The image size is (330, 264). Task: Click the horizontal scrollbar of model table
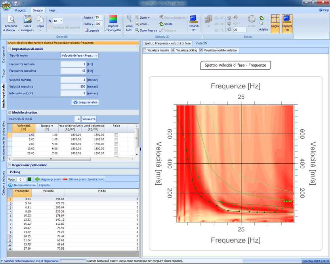pyautogui.click(x=51, y=159)
